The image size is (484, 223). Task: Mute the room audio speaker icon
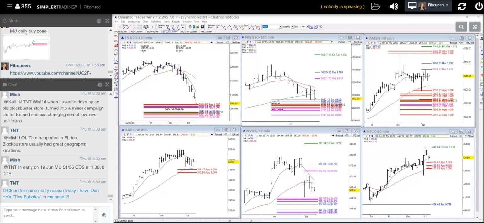pos(394,6)
